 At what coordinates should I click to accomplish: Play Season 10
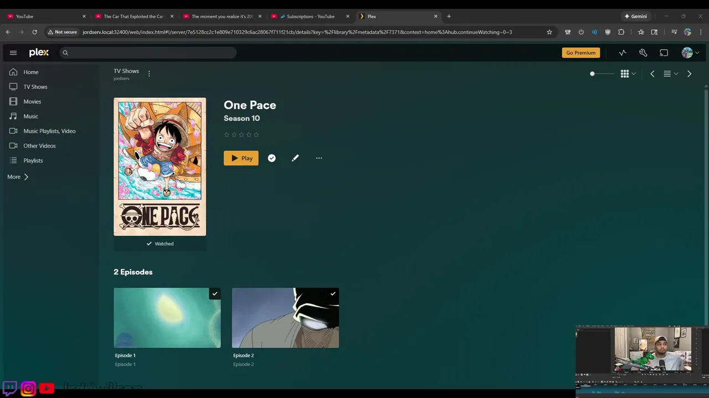tap(241, 158)
